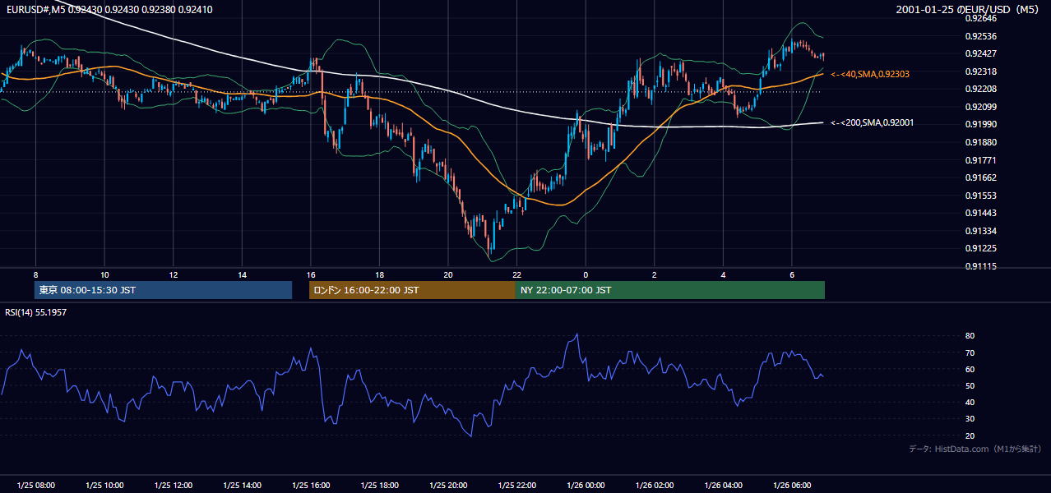Click price axis value 0.91662
Viewport: 1051px width, 493px height.
click(x=981, y=177)
